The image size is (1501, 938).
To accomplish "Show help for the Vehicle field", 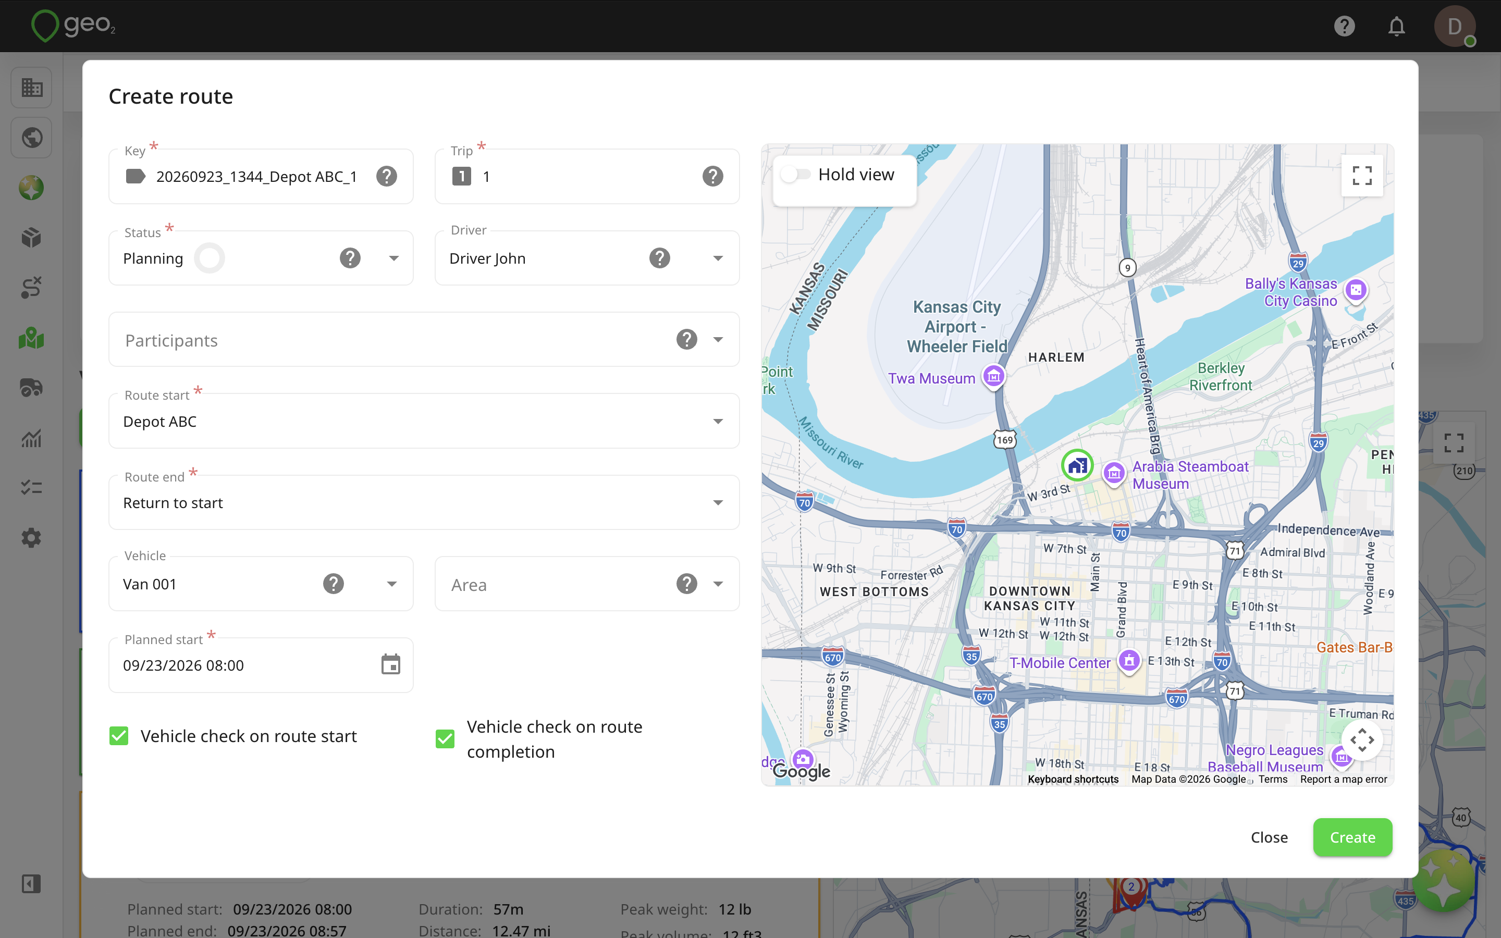I will pos(333,584).
